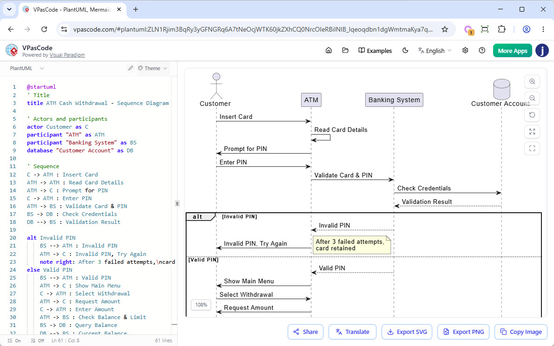Toggle dark mode moon icon
Screen dimensions: 554x346
[x=405, y=51]
